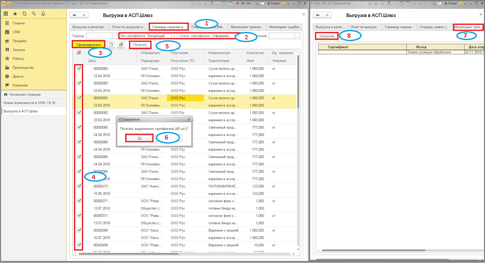The height and width of the screenshot is (263, 485).
Task: Click the magnifier search icon in the sidebar header
Action: click(34, 14)
